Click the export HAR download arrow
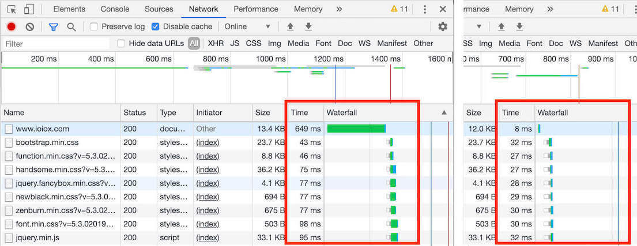Image resolution: width=637 pixels, height=246 pixels. 308,26
